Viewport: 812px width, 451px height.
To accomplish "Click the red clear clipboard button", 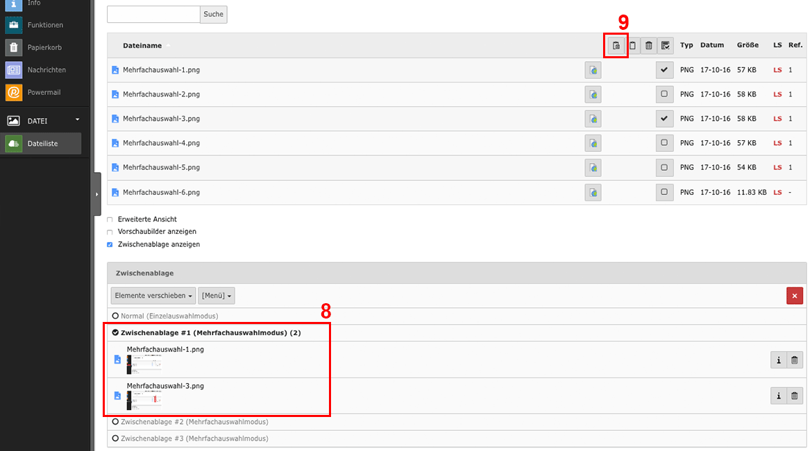I will click(795, 296).
